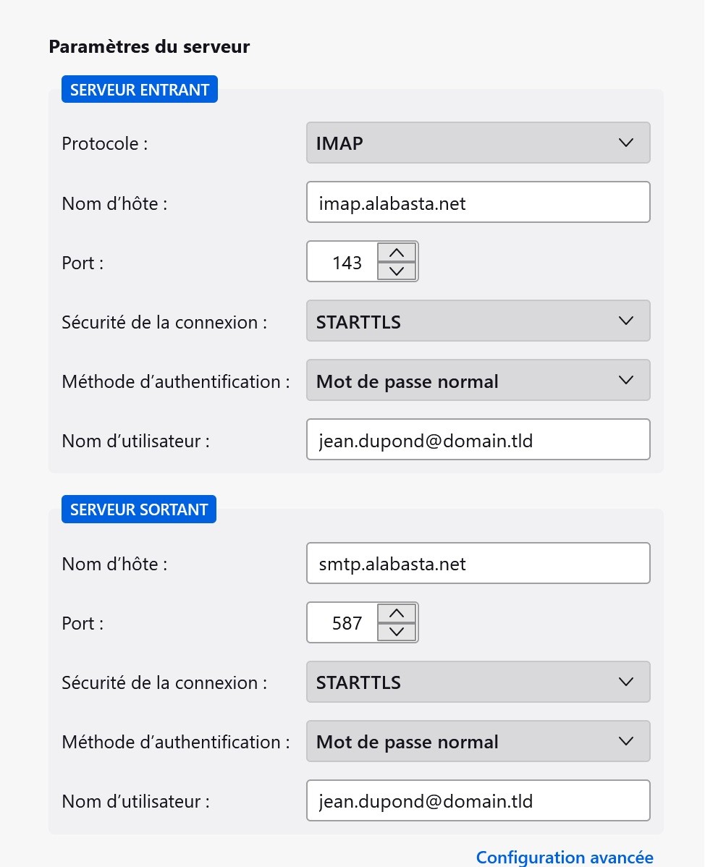Select the imap.alabasta.net hostname field
Screen dimensions: 705x867
coord(478,202)
